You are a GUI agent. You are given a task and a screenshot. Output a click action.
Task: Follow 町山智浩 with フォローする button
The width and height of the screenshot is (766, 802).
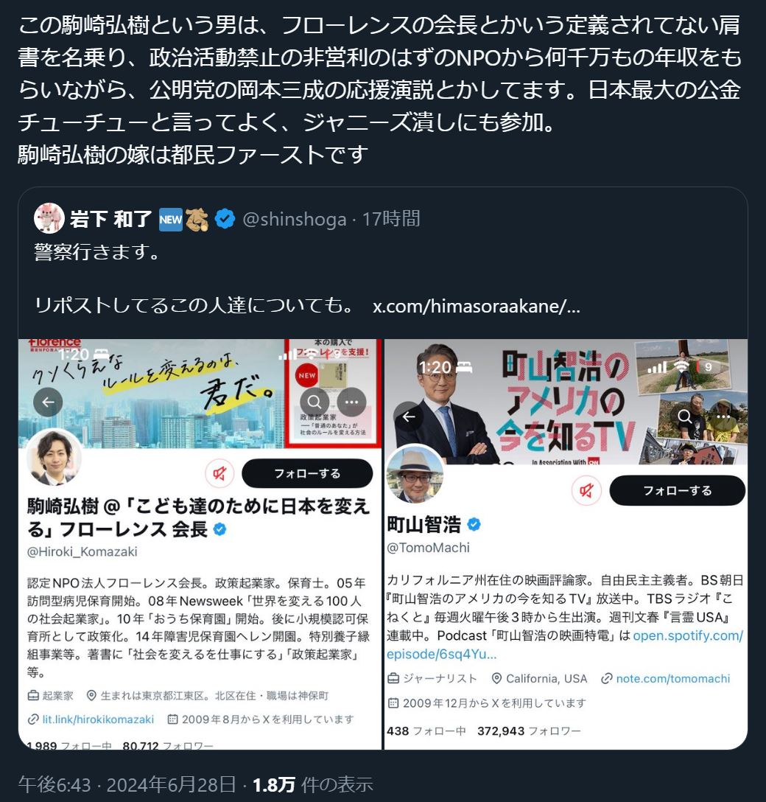(x=677, y=491)
